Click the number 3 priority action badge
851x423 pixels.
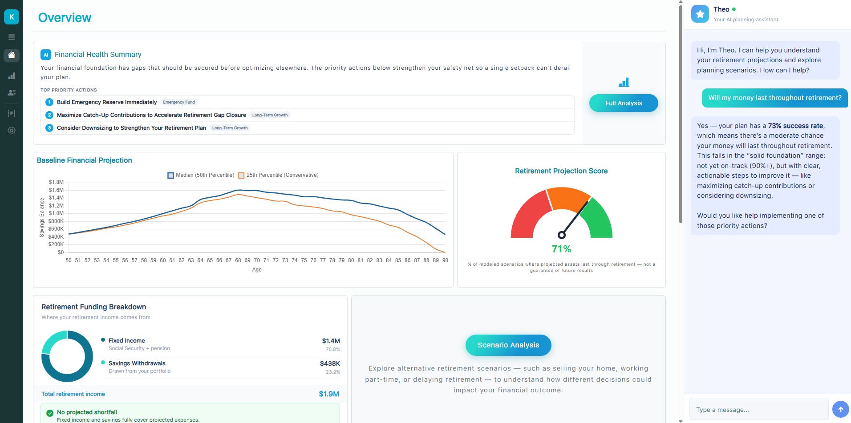tap(49, 128)
